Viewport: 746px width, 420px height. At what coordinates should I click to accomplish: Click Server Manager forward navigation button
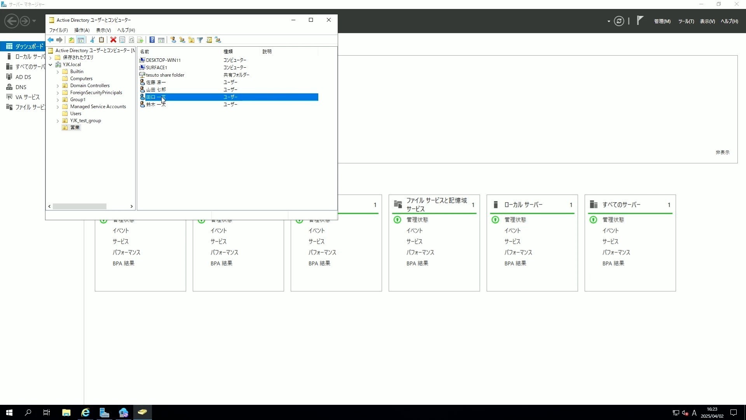click(25, 21)
